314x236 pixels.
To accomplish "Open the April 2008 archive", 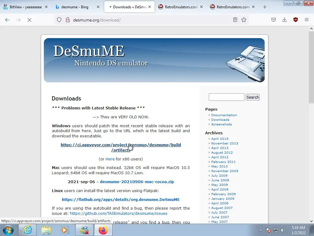I will coord(220,203).
